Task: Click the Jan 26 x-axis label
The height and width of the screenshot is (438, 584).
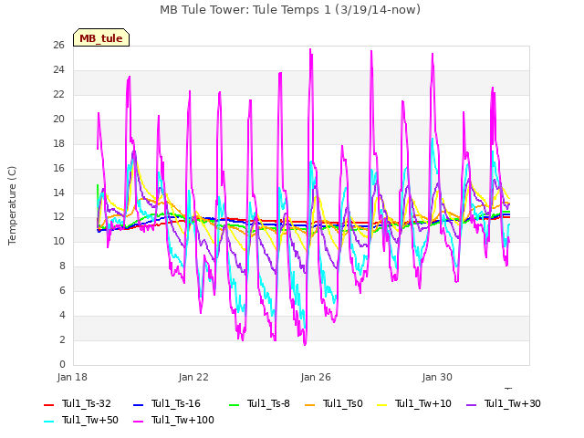Action: coord(316,377)
